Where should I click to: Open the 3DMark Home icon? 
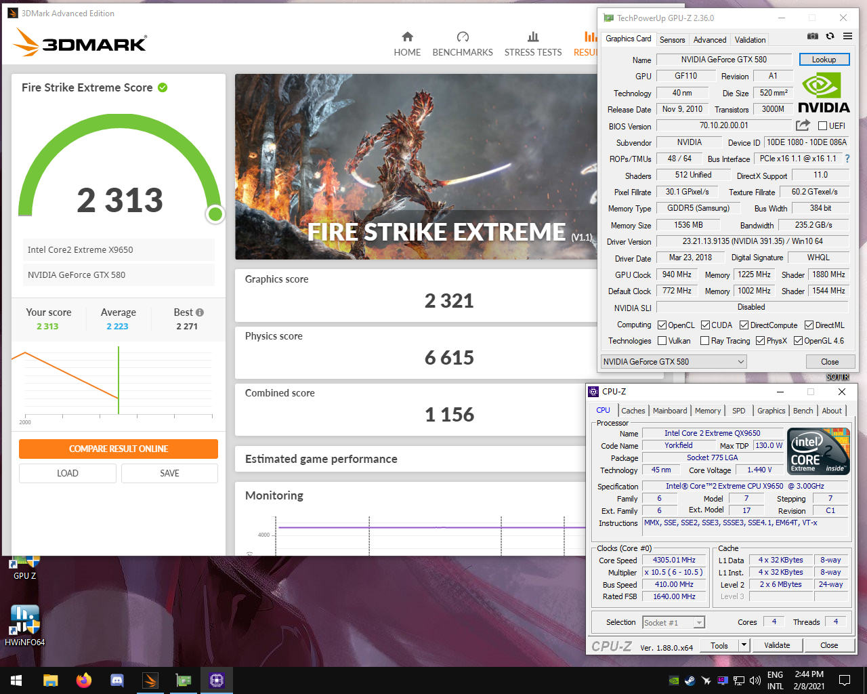pyautogui.click(x=407, y=37)
